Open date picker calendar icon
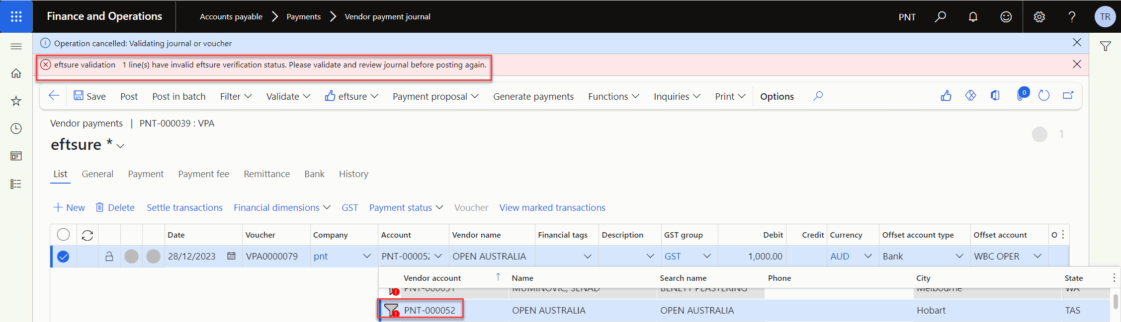 (x=231, y=256)
